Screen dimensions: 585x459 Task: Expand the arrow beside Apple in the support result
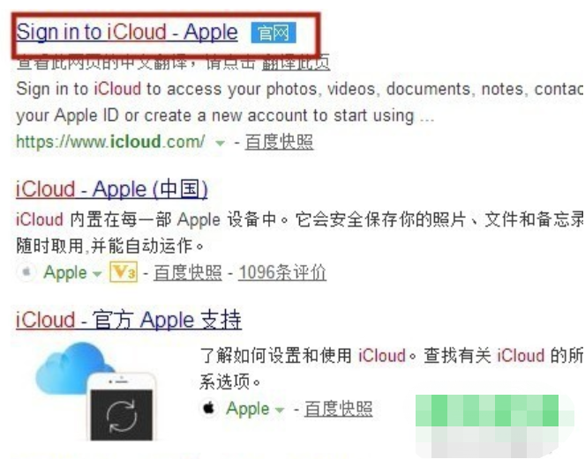click(280, 410)
